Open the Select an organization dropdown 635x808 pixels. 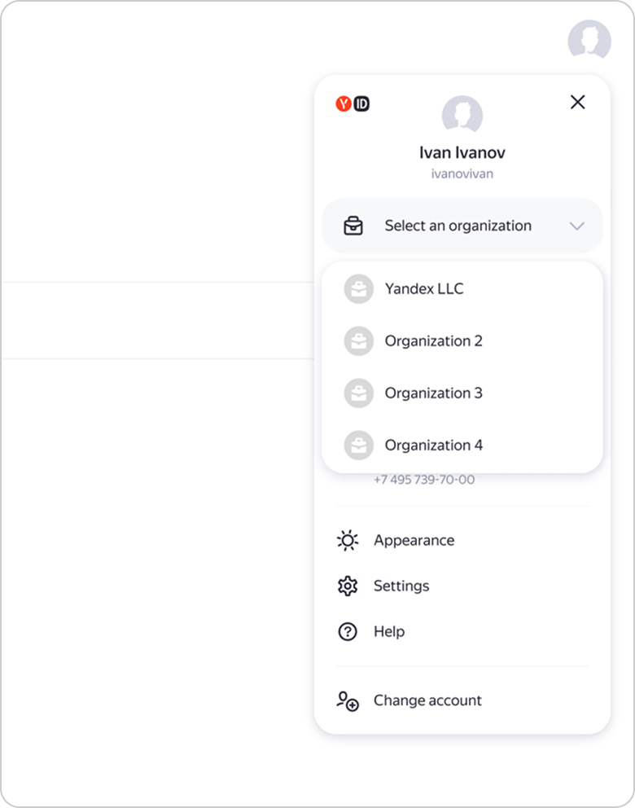(x=458, y=226)
